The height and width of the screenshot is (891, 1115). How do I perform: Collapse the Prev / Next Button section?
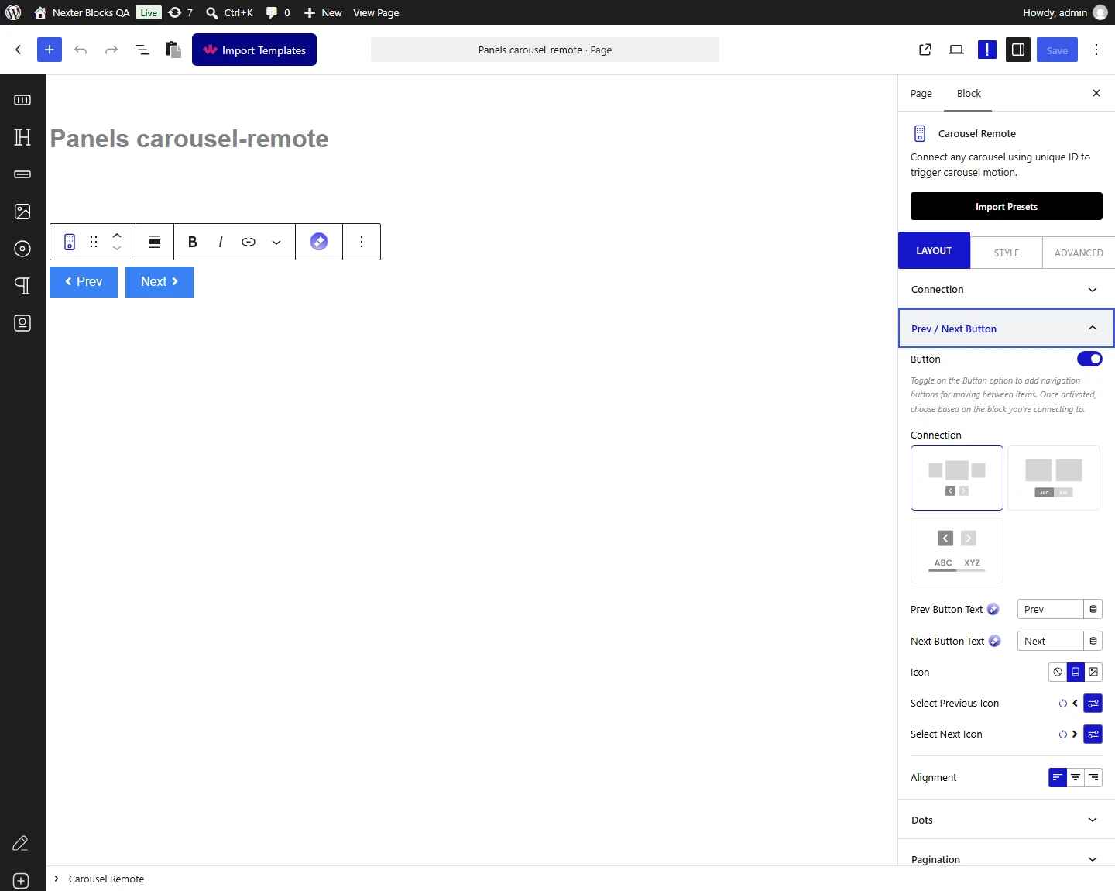point(1007,329)
